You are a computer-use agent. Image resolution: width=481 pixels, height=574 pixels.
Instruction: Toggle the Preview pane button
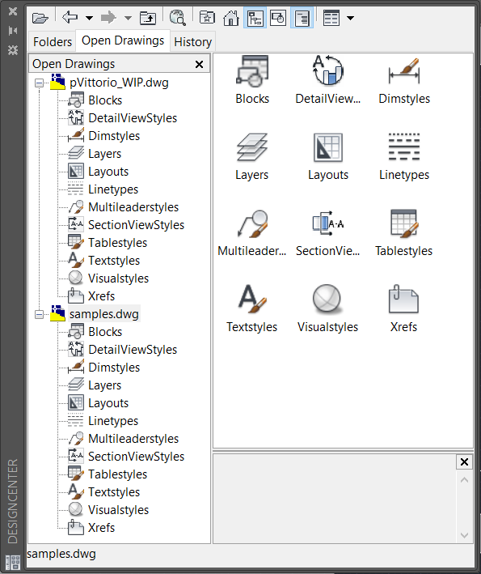click(x=278, y=18)
